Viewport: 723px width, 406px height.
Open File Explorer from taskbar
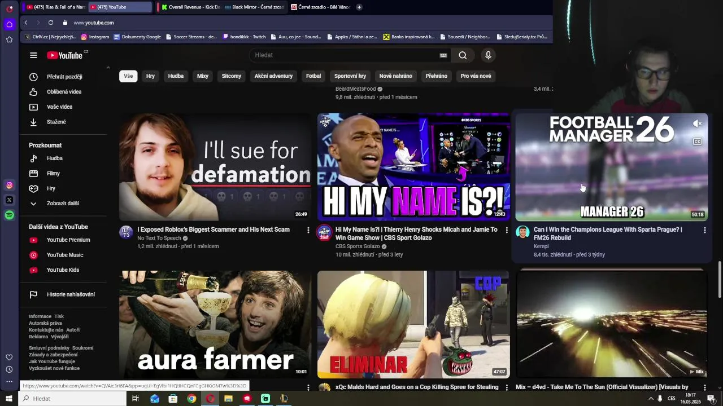pos(228,399)
